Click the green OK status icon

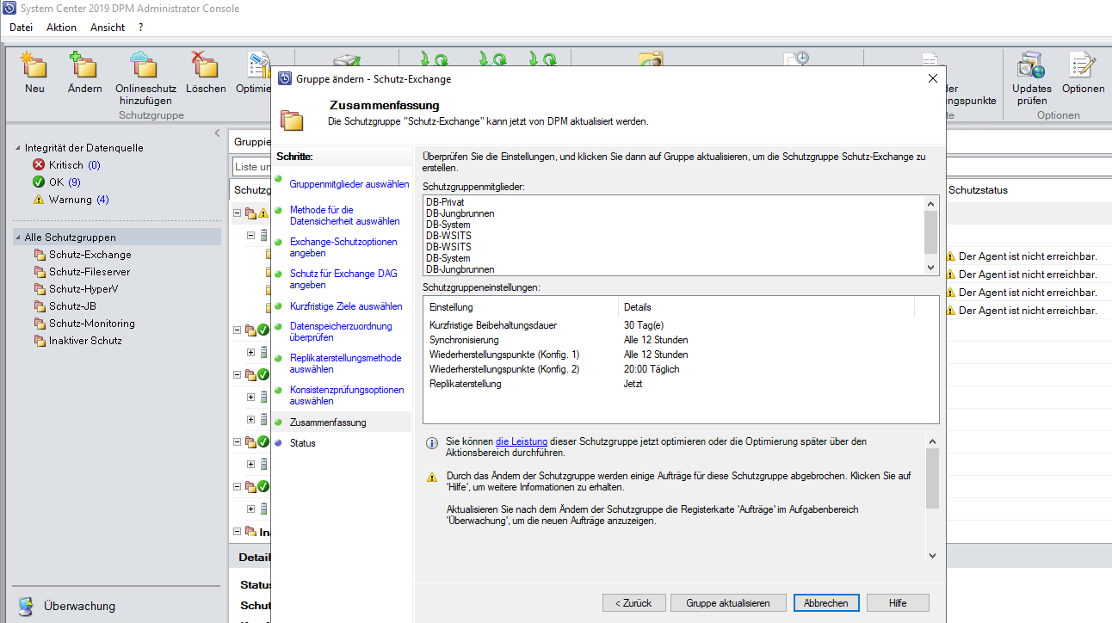[38, 182]
